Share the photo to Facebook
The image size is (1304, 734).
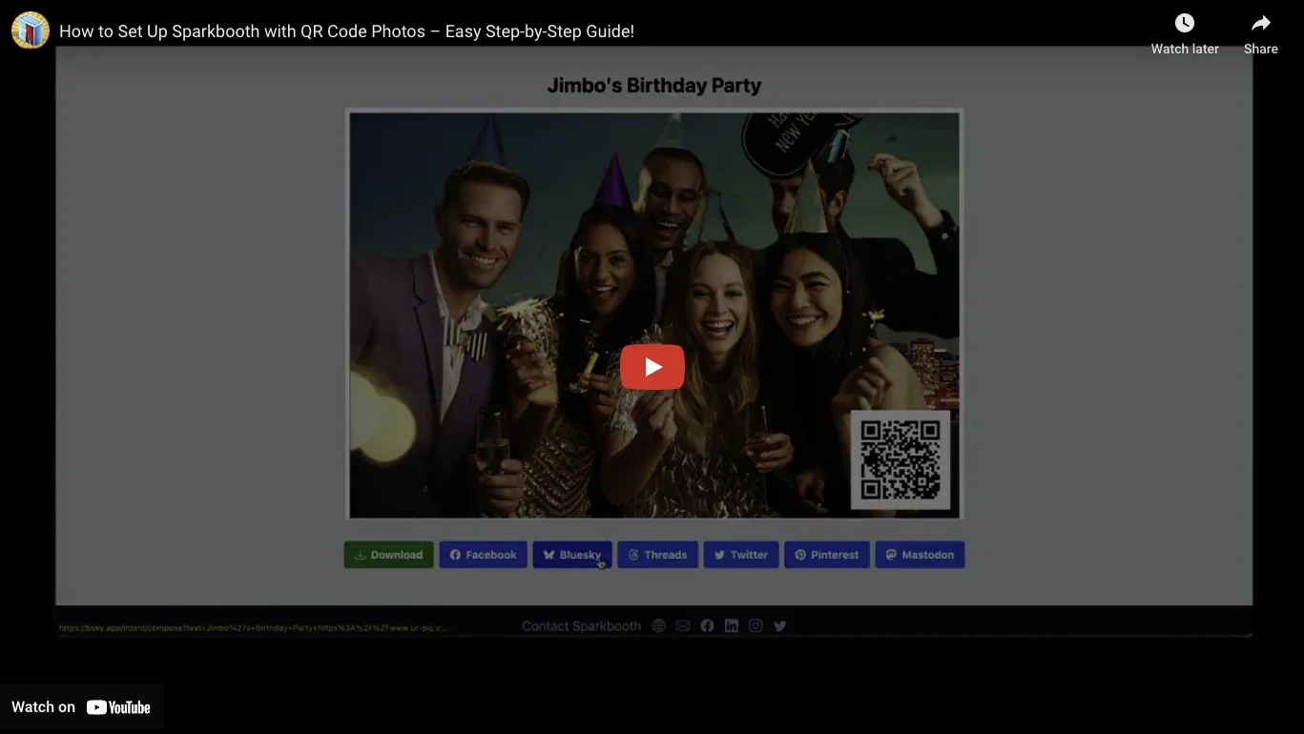coord(483,555)
